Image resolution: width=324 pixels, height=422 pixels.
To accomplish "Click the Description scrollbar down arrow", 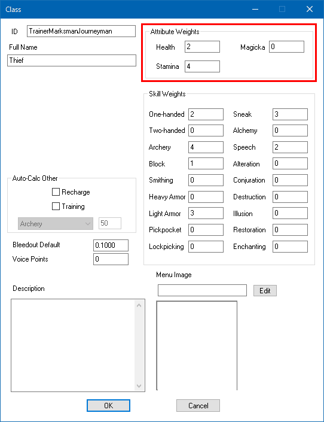I will click(x=139, y=385).
